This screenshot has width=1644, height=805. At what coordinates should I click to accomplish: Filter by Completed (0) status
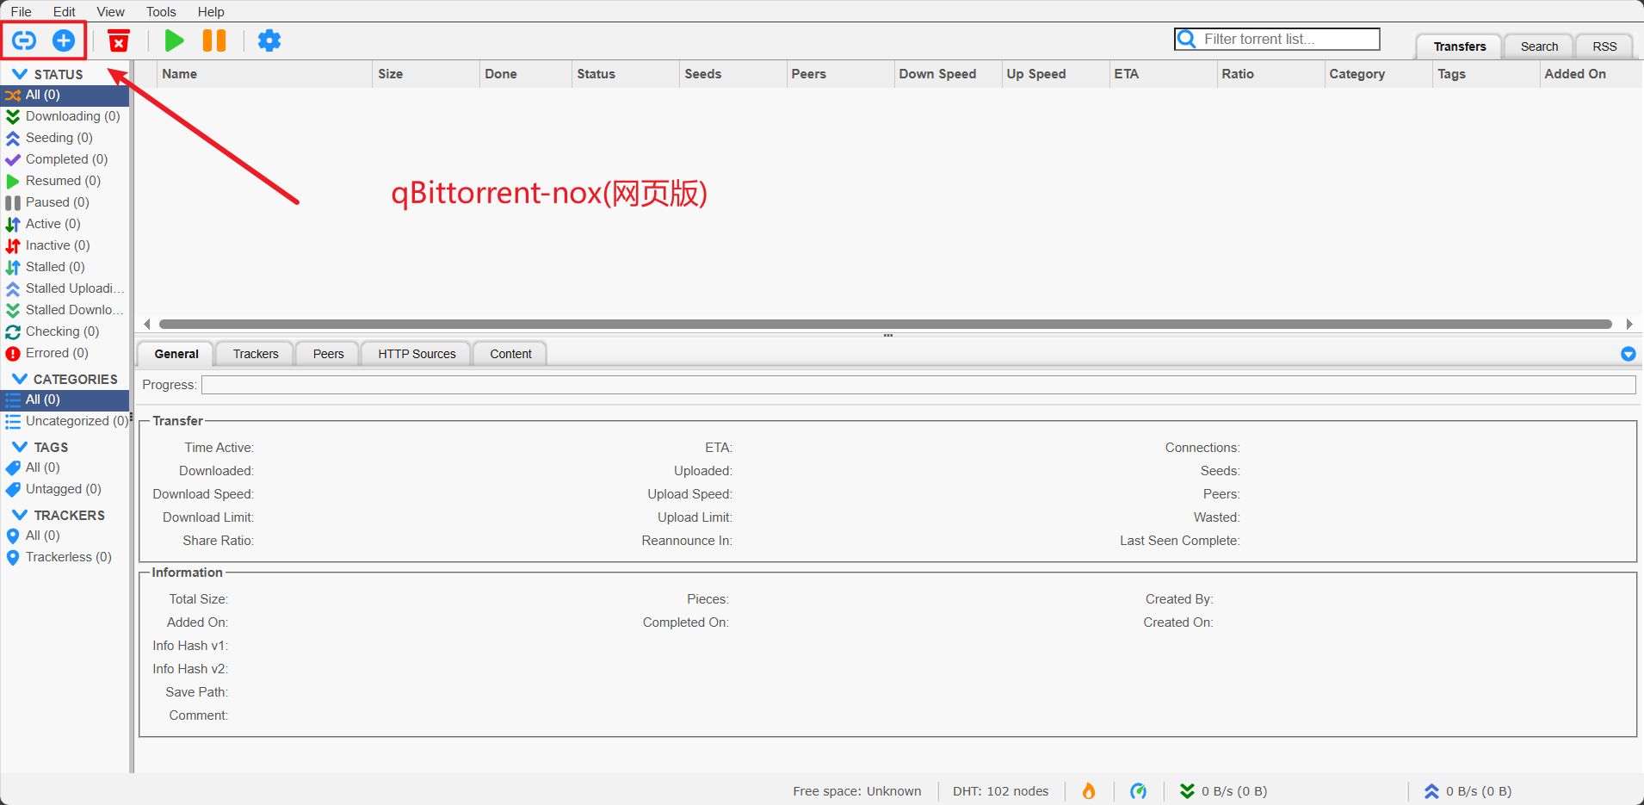point(65,159)
